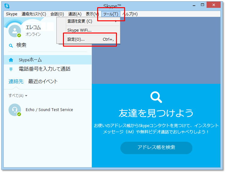This screenshot has width=226, height=173.
Task: Open the 会話(O) menu
Action: point(57,14)
